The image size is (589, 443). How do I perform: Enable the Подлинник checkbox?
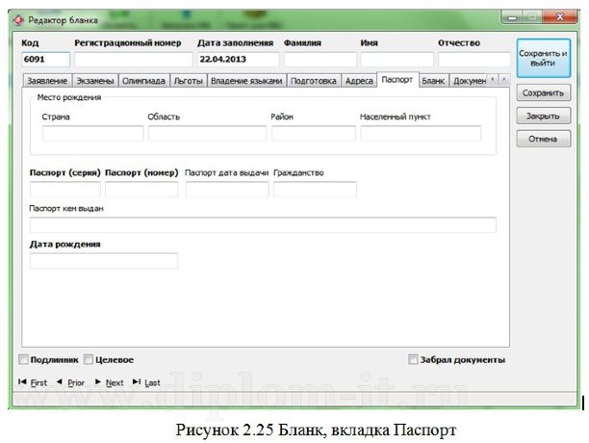[23, 359]
